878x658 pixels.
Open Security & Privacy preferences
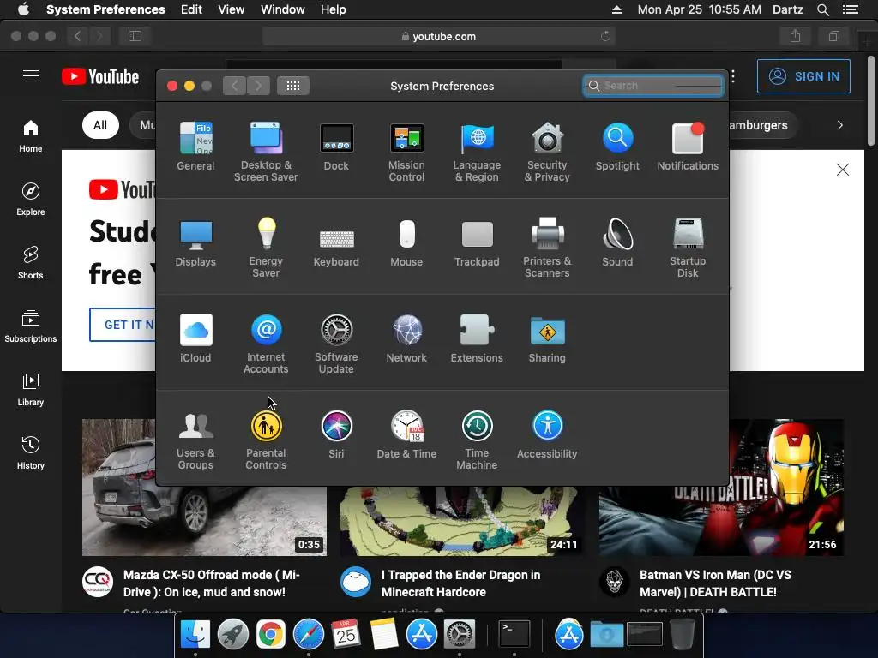point(547,151)
